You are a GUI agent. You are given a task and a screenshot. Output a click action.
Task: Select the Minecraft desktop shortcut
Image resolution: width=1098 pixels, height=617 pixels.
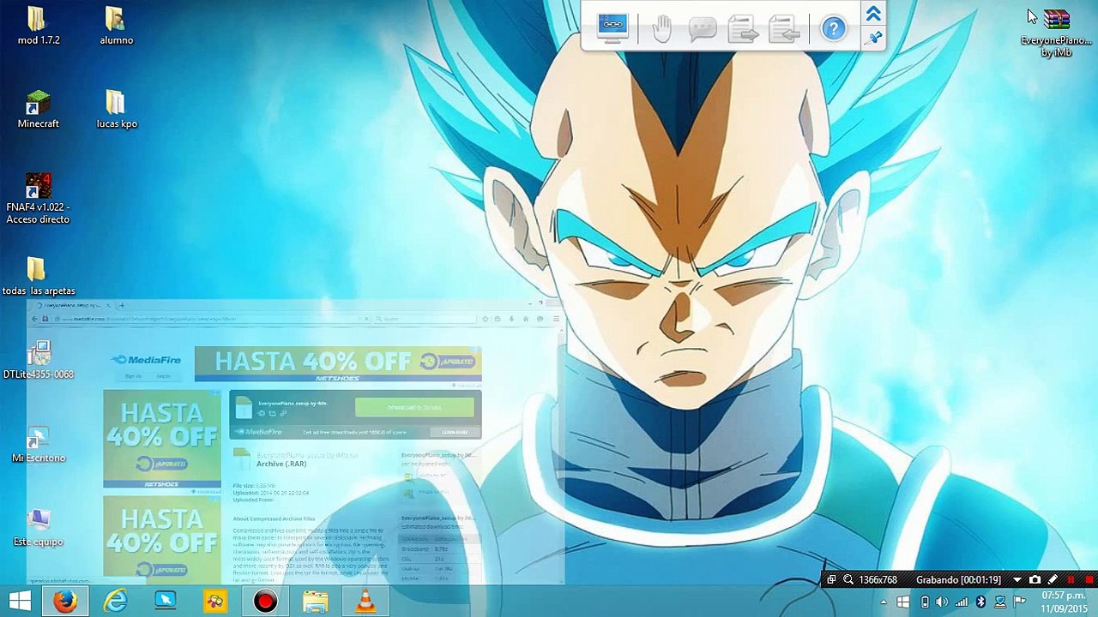(38, 110)
